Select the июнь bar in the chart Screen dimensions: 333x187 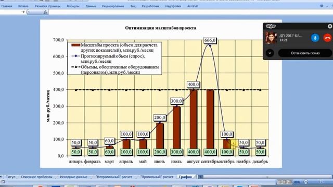(160, 136)
